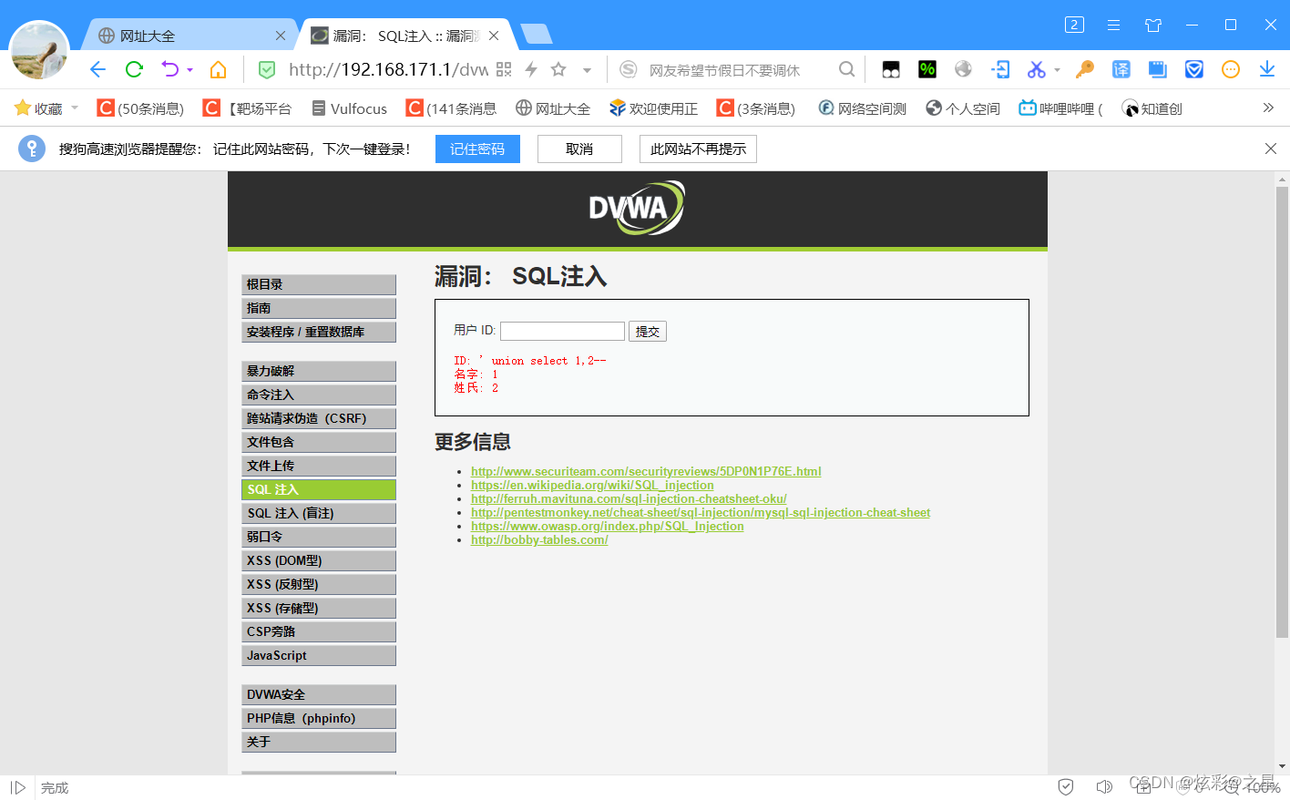Click the shirt-shaped skin icon
Viewport: 1290px width, 800px height.
(x=1153, y=26)
